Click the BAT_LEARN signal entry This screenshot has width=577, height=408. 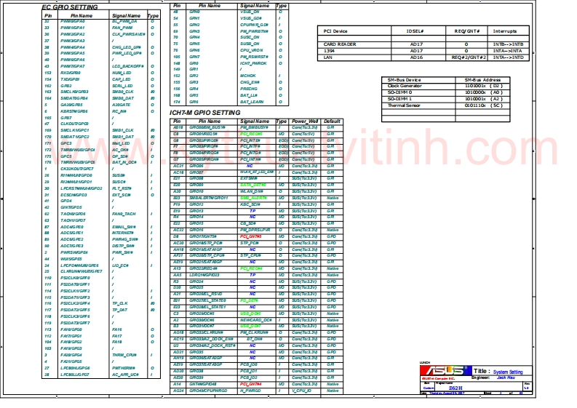click(x=252, y=102)
